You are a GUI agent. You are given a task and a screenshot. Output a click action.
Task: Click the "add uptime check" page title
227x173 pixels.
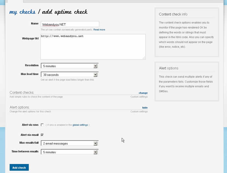[x=65, y=12]
